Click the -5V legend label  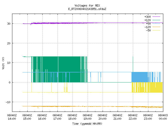tap(148, 30)
